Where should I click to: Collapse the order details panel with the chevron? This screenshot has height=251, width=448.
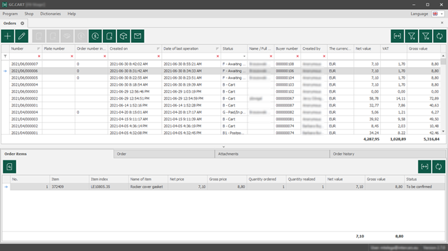[x=224, y=147]
